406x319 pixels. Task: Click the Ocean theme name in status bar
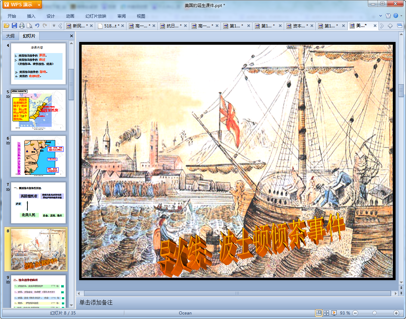click(x=185, y=313)
